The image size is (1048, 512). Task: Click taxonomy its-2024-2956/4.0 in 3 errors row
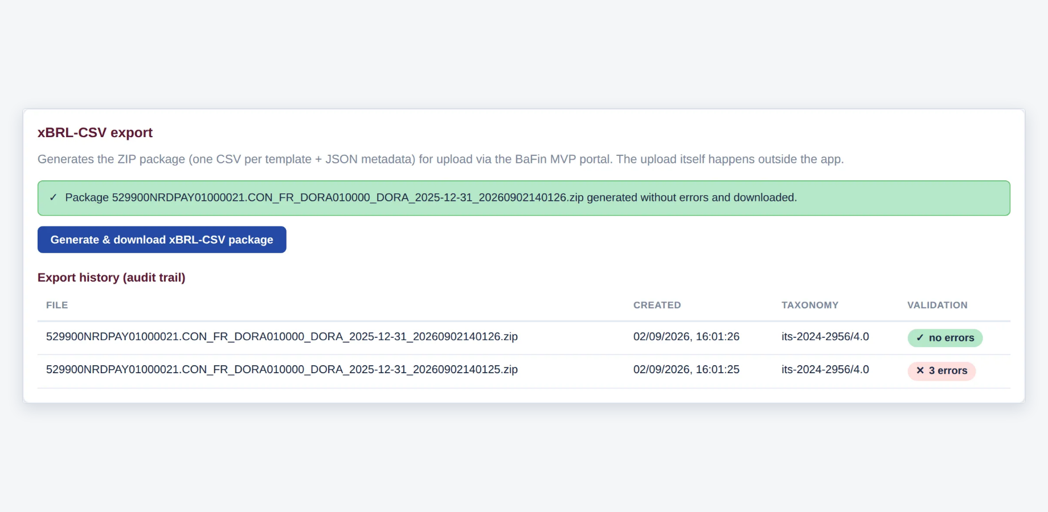(x=825, y=369)
